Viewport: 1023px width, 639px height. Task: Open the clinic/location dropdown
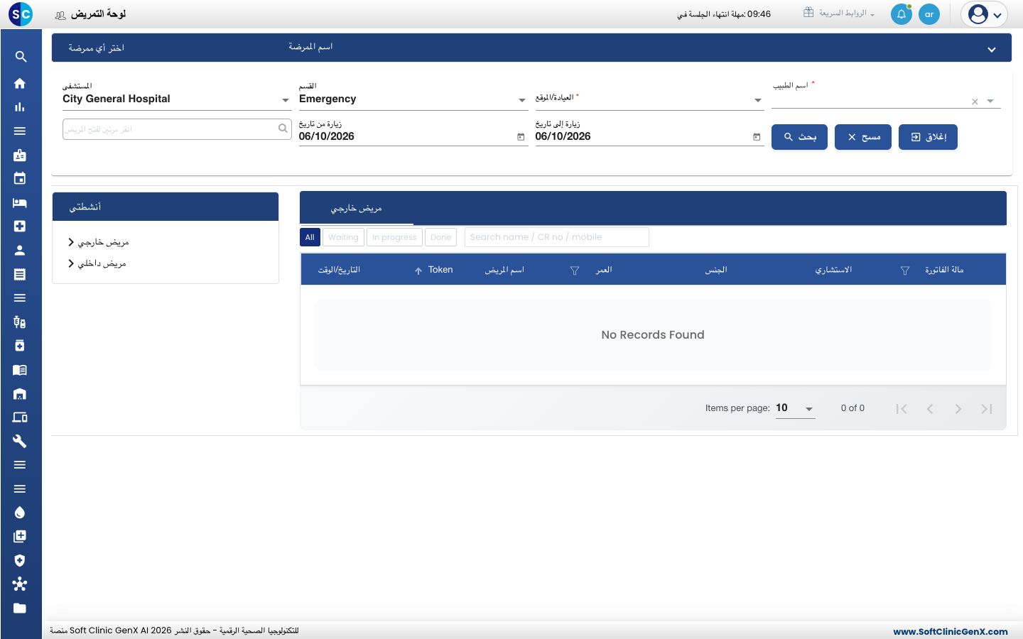(649, 99)
